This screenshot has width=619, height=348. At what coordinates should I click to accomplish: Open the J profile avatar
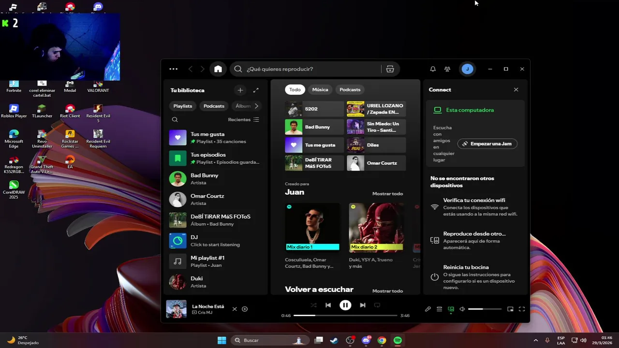pos(467,69)
